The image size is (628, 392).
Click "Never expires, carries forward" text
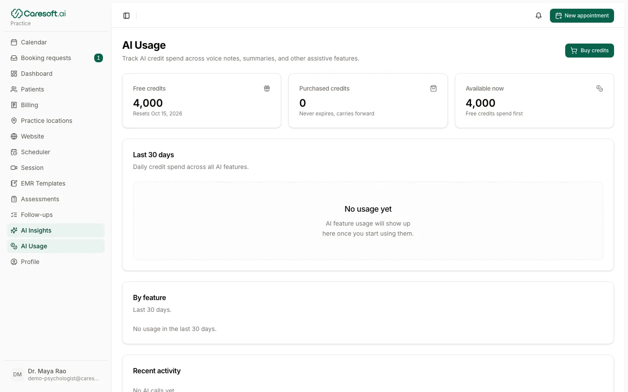pos(337,114)
